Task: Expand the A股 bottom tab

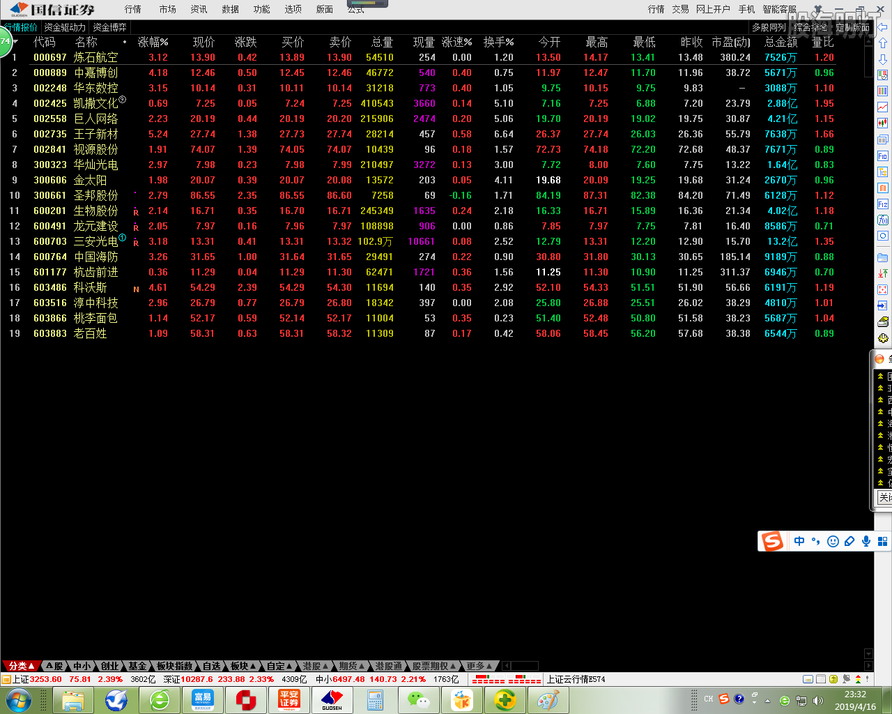Action: tap(55, 666)
